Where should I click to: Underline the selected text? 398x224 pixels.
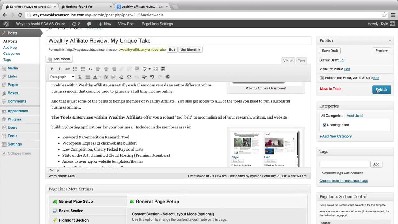pyautogui.click(x=80, y=77)
